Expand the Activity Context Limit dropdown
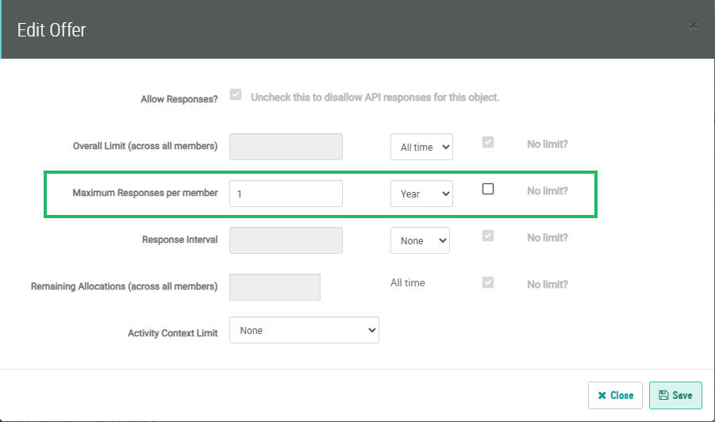Viewport: 715px width, 422px height. pos(304,330)
